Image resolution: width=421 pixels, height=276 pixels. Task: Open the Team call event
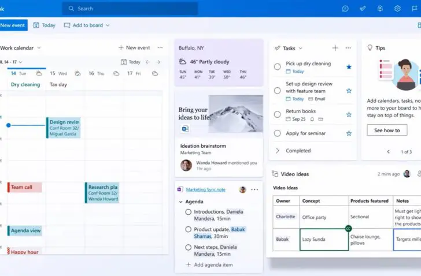tap(24, 187)
